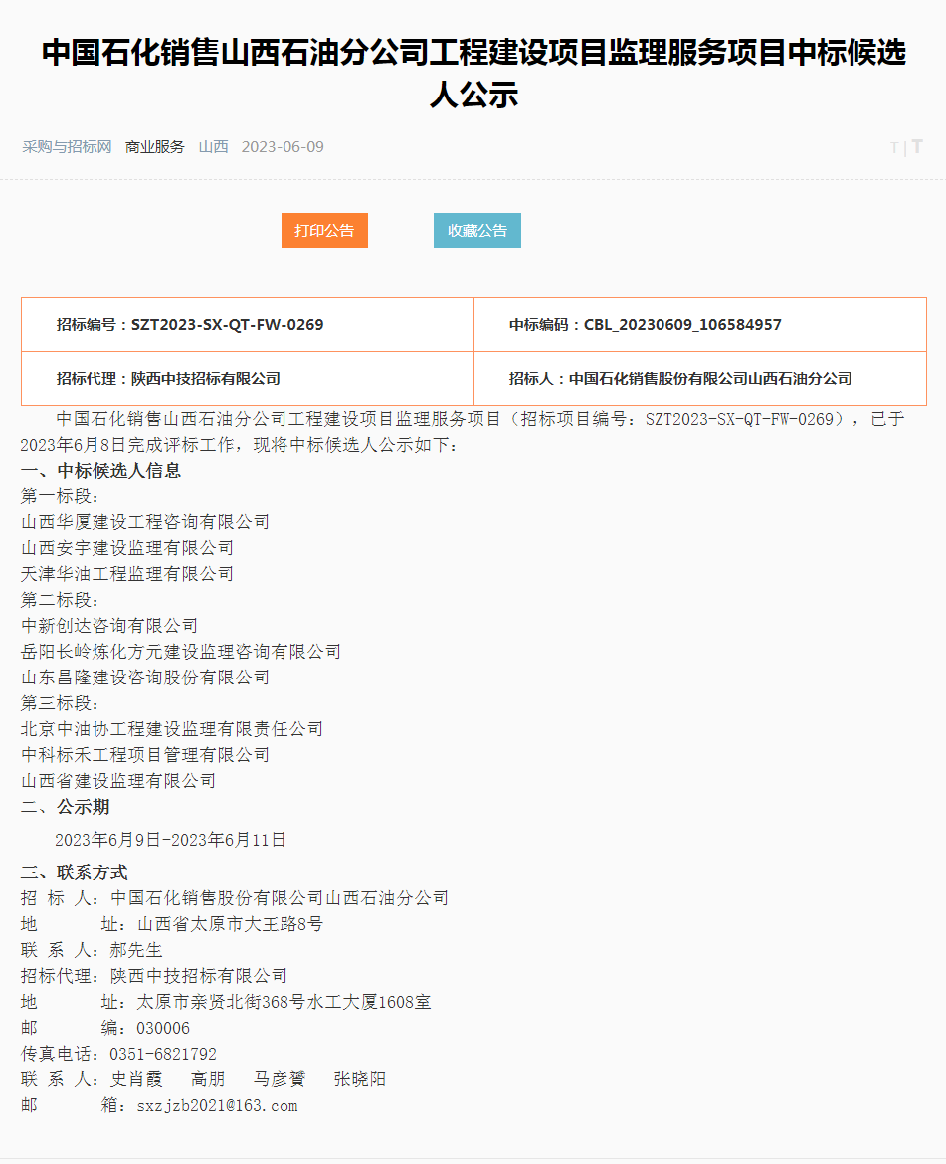Click 北京中油协工程建设监理有限责任公司
The image size is (946, 1164).
click(x=172, y=729)
